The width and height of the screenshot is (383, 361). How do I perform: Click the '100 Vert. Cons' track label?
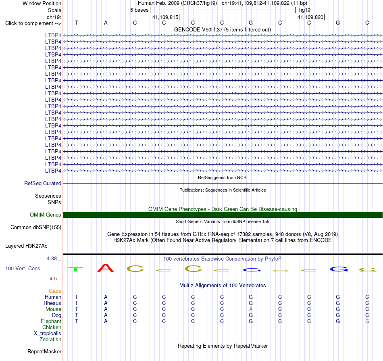click(x=23, y=268)
